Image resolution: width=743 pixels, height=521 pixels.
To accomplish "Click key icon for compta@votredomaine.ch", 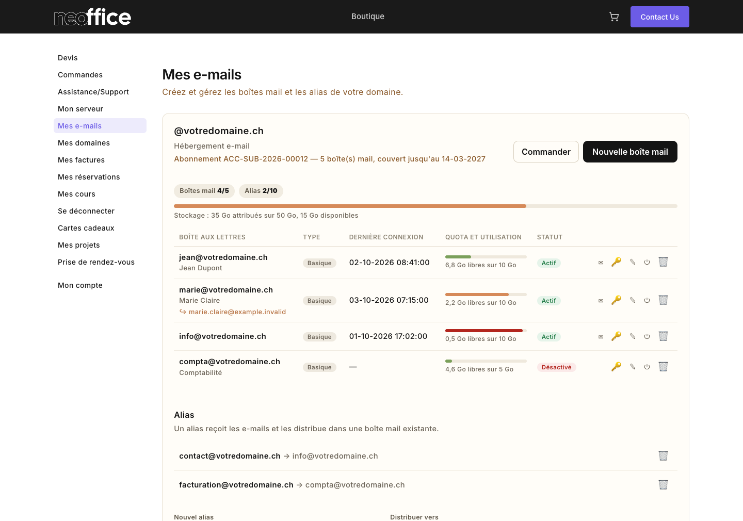I will pyautogui.click(x=616, y=367).
